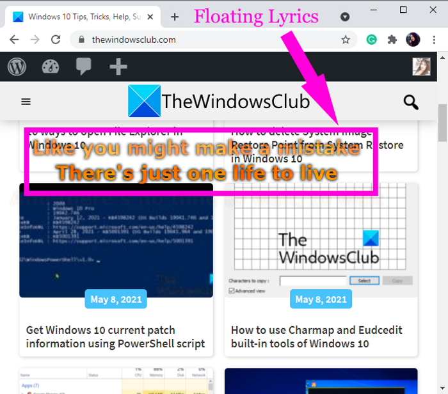Open the PowerShell script article thumbnail
Screen dimensions: 448x394
pyautogui.click(x=116, y=240)
